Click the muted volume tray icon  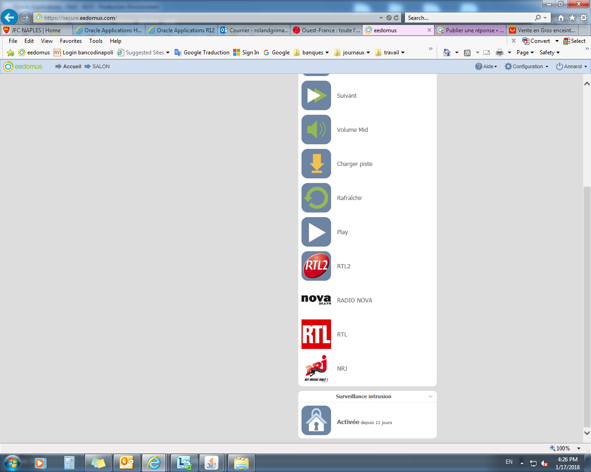point(544,463)
